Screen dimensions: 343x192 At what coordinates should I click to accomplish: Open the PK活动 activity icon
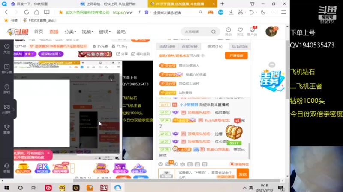tap(42, 168)
